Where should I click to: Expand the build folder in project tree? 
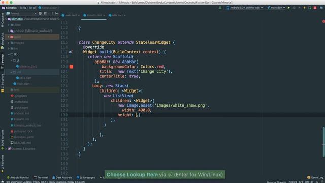(x=9, y=37)
